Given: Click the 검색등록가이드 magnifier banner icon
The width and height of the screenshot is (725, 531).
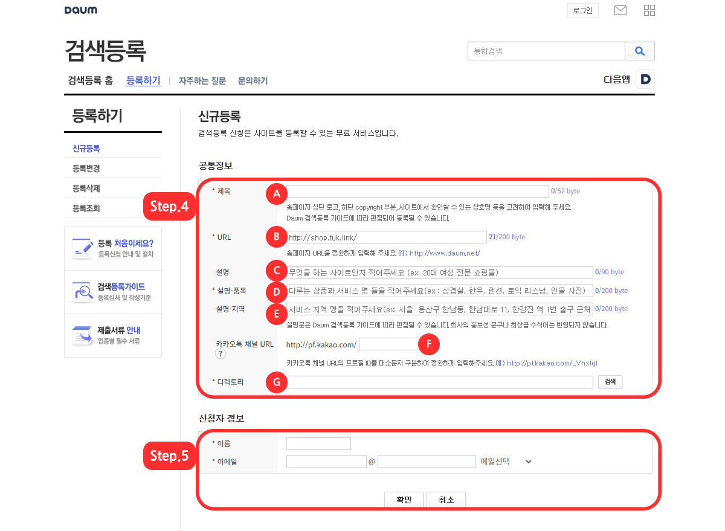Looking at the screenshot, I should click(82, 291).
